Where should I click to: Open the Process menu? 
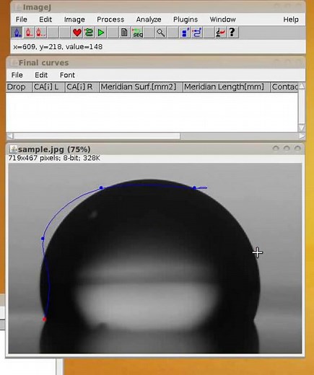(x=110, y=19)
